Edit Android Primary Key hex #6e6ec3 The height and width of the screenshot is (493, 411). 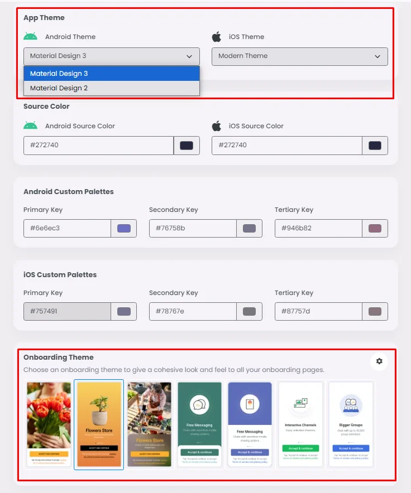67,228
